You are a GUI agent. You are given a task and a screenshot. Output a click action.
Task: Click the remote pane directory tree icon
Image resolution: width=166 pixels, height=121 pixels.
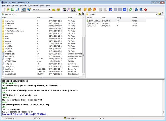pos(163,14)
